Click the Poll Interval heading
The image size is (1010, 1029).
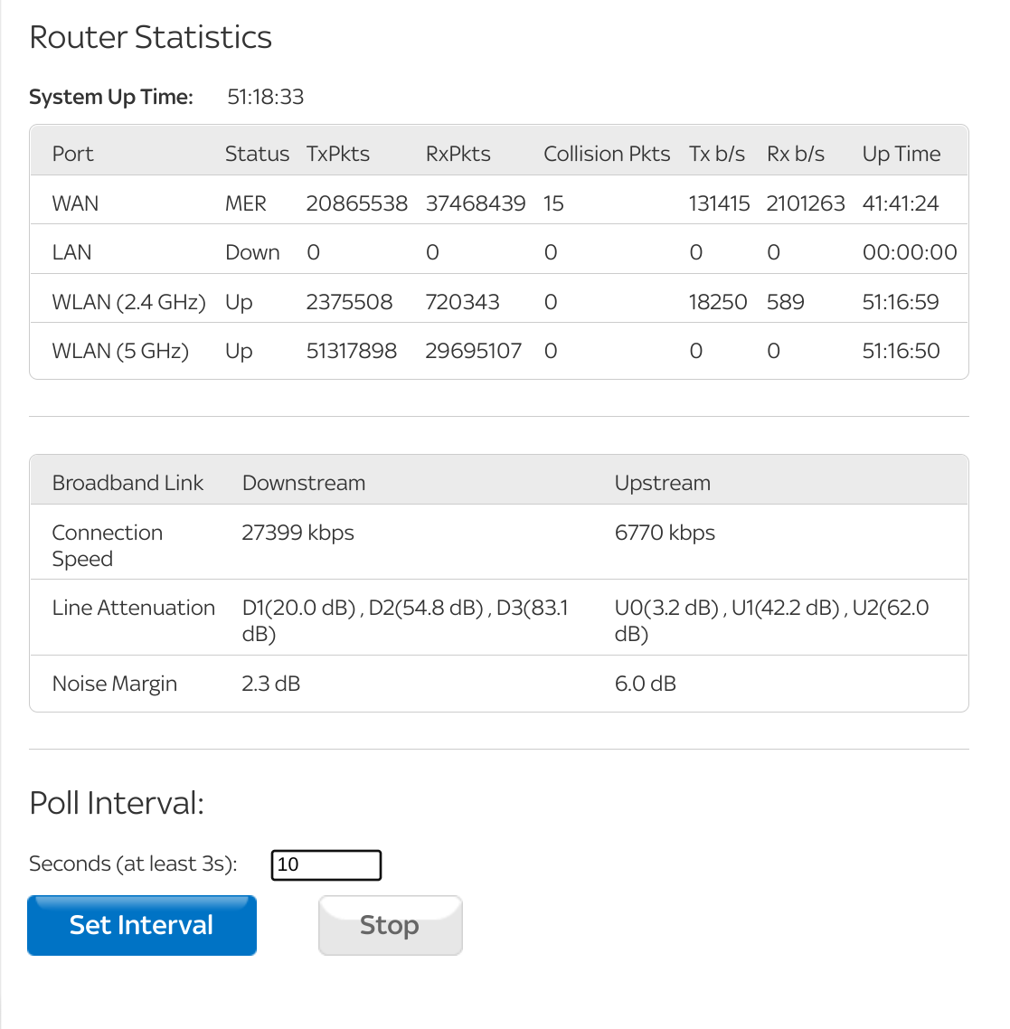coord(117,803)
